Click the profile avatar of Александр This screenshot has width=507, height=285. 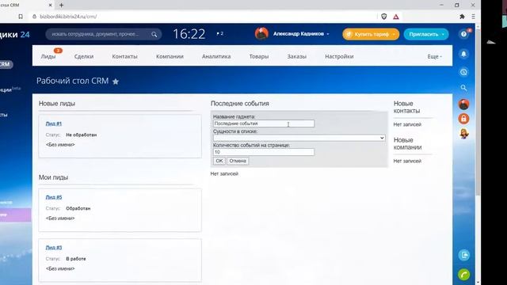pos(261,33)
